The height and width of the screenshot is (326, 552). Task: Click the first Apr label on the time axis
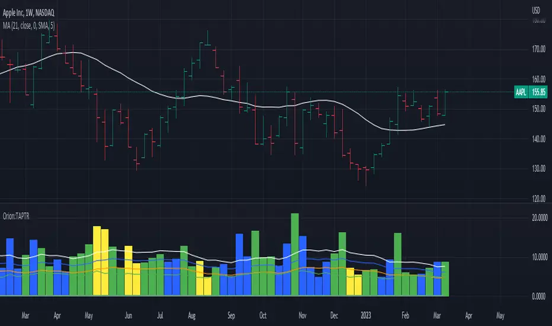point(57,315)
